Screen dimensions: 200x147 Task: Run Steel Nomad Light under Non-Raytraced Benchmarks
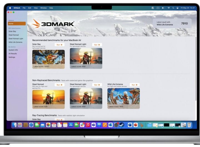97,85
